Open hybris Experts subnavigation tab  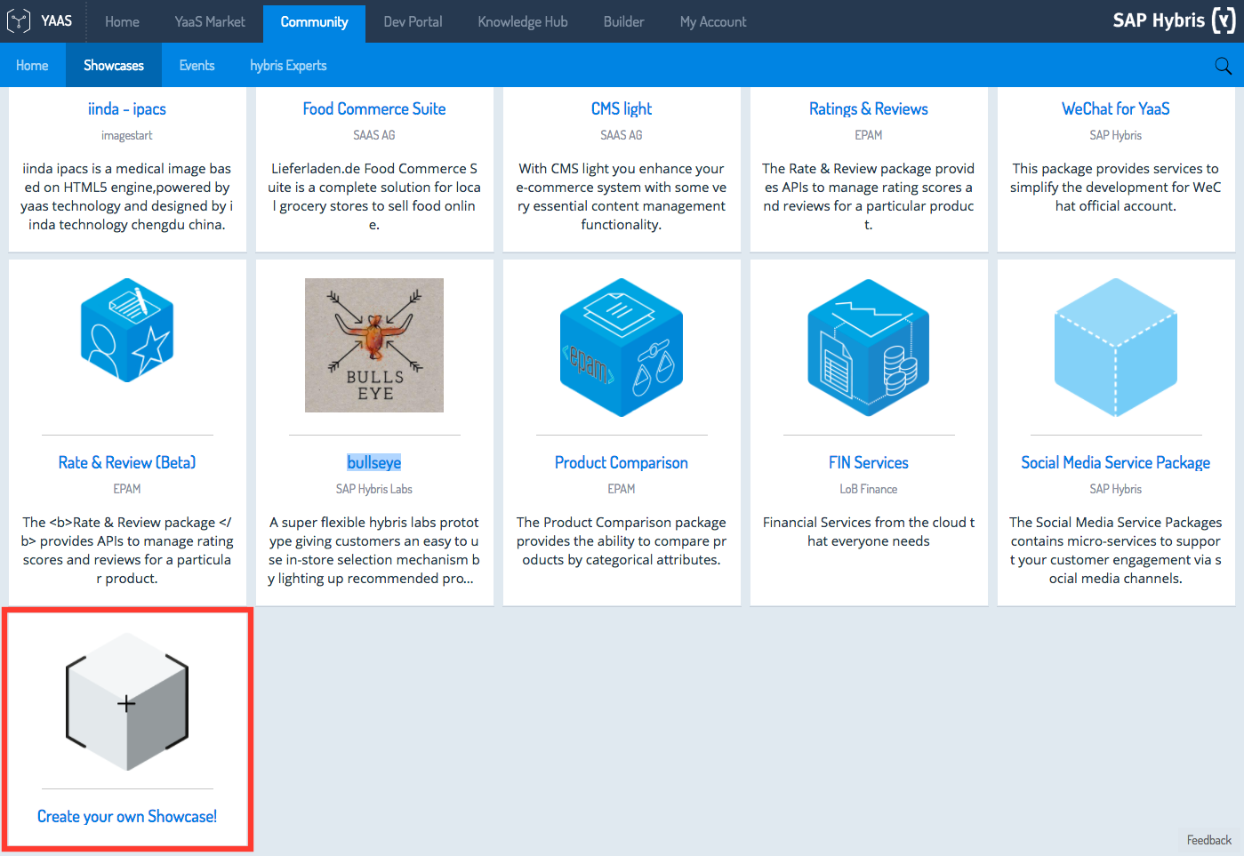[x=288, y=66]
